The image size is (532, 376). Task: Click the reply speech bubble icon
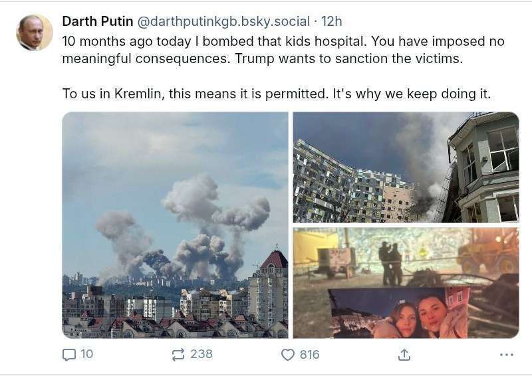coord(69,355)
